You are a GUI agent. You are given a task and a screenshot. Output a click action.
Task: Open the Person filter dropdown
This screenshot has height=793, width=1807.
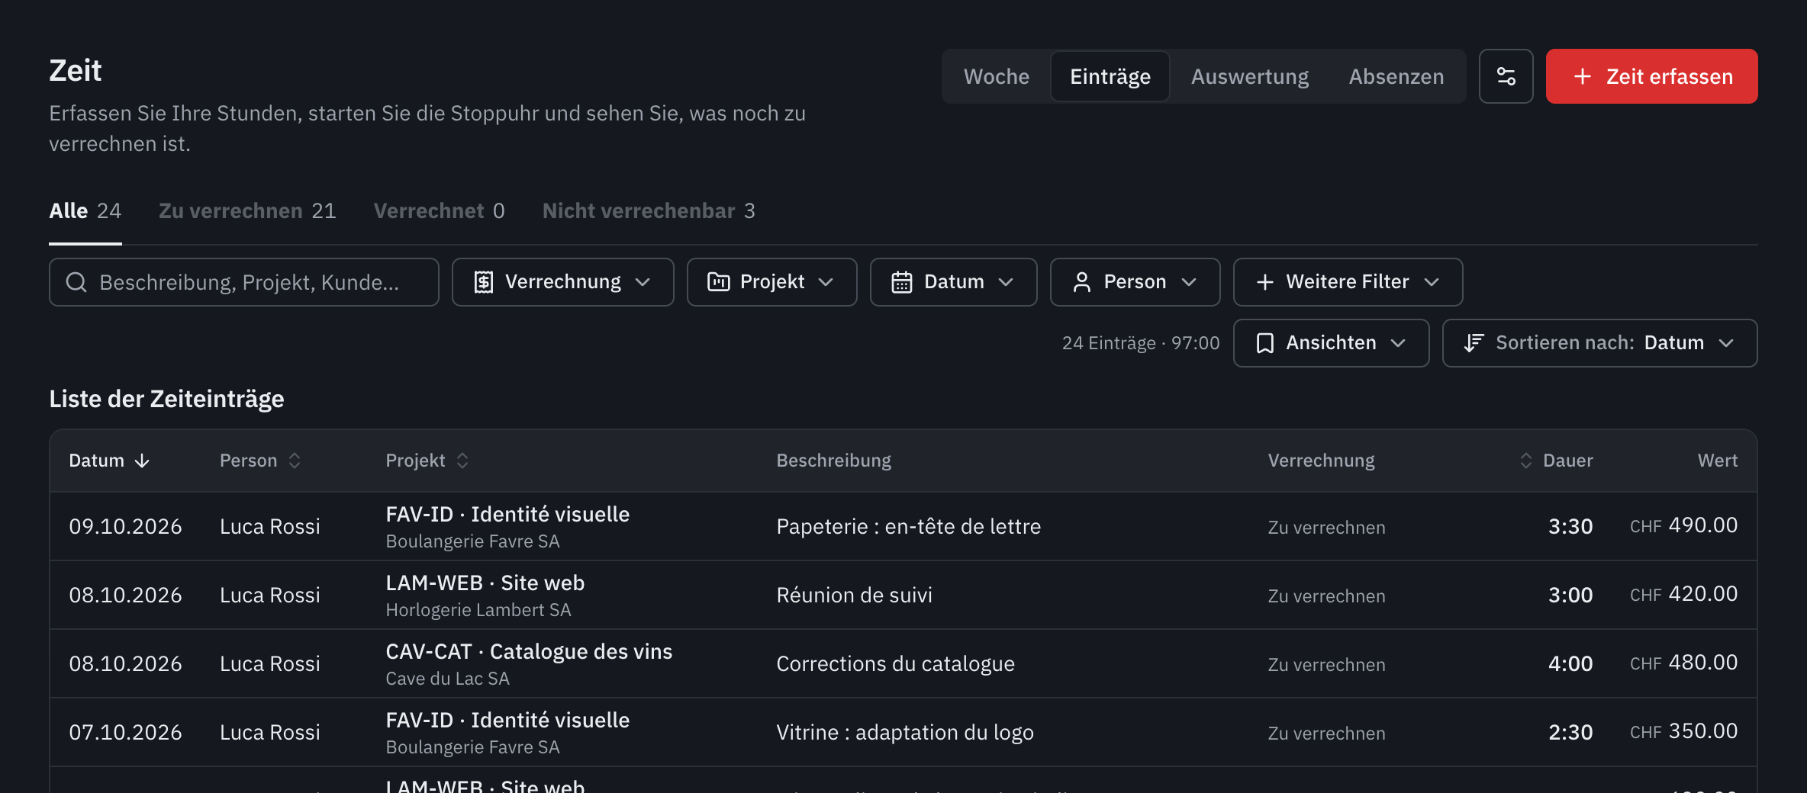1135,282
